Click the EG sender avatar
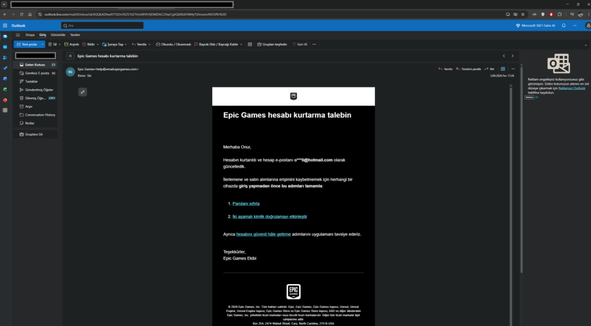591x326 pixels. (70, 72)
